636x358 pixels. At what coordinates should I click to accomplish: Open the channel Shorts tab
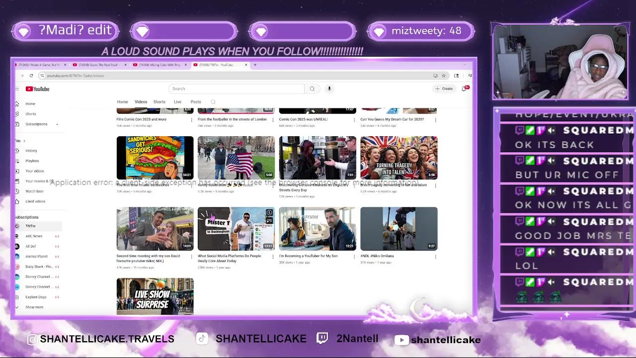pos(159,102)
